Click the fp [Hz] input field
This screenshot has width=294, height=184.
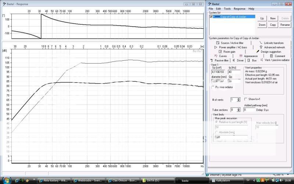[x=234, y=72]
